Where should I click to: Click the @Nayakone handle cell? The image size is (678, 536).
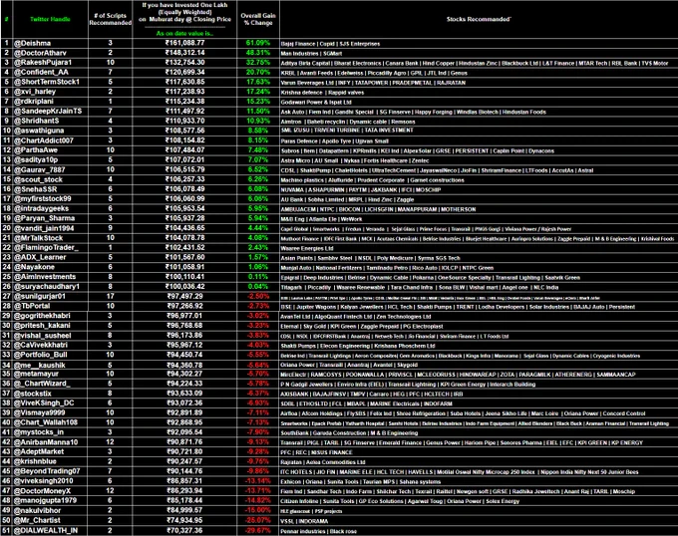coord(50,267)
